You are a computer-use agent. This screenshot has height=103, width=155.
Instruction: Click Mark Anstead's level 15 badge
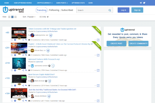(49, 81)
